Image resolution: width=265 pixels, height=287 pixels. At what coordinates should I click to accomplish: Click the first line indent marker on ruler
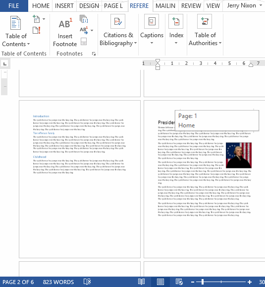pyautogui.click(x=158, y=61)
